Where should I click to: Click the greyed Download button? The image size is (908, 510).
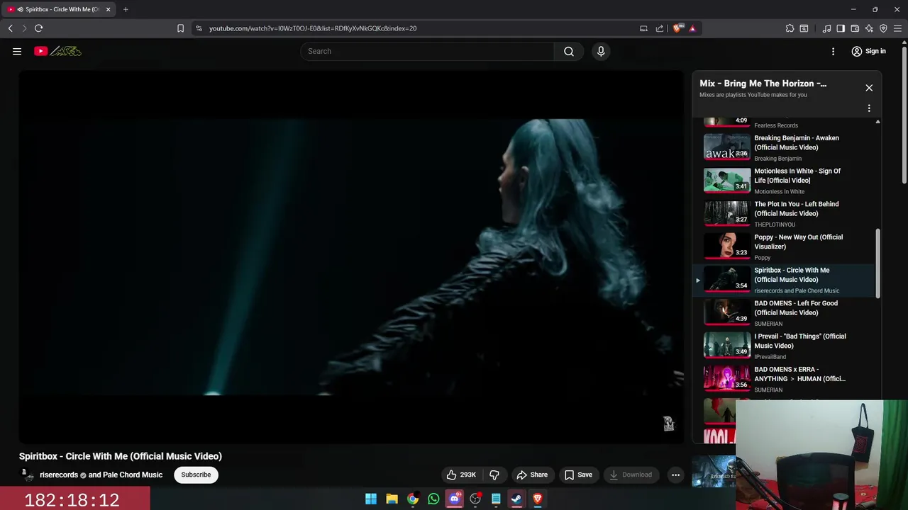click(631, 475)
